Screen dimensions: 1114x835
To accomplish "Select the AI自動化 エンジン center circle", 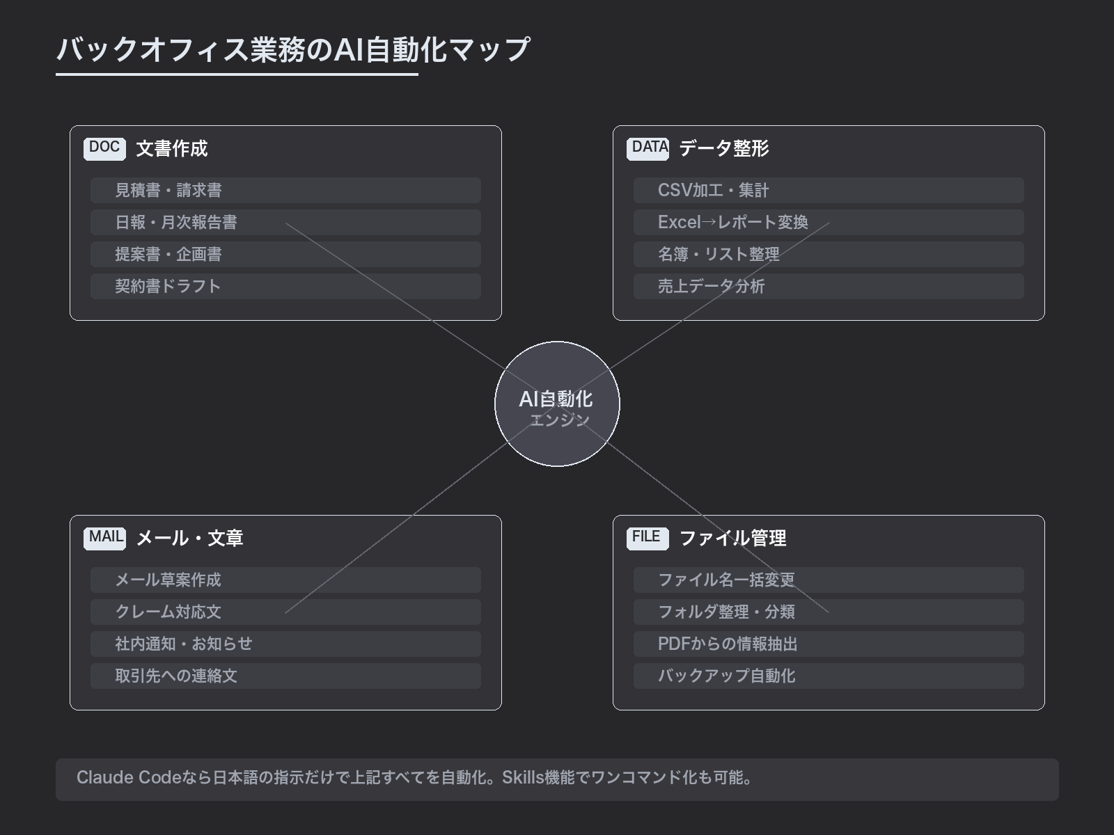I will (x=557, y=404).
